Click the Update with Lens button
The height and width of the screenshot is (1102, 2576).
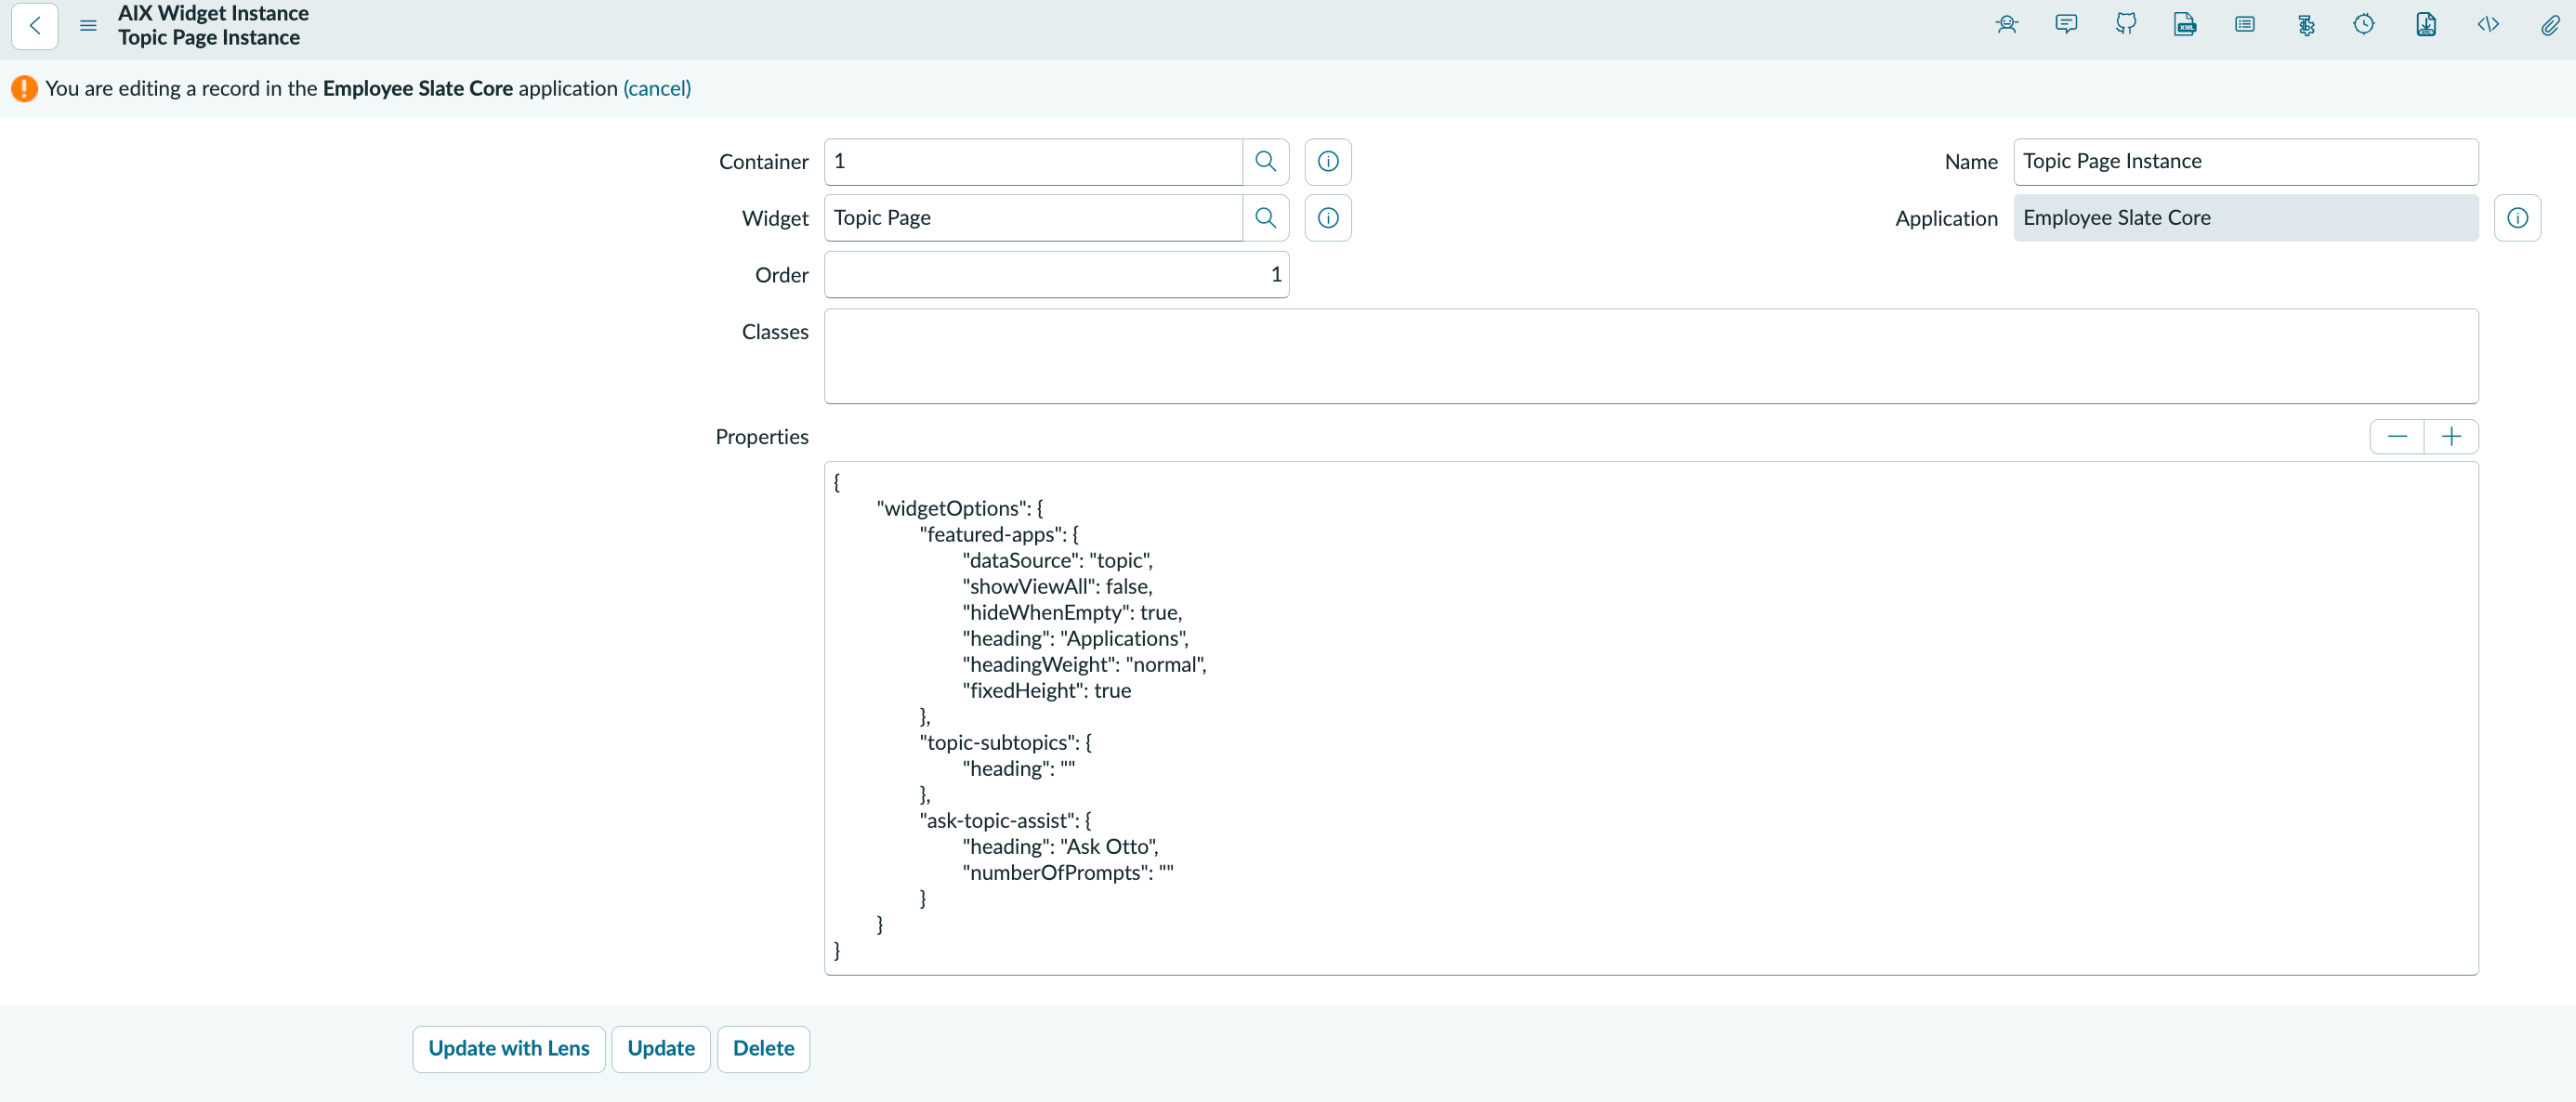tap(509, 1048)
